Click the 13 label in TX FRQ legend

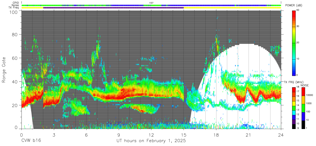(x=298, y=110)
